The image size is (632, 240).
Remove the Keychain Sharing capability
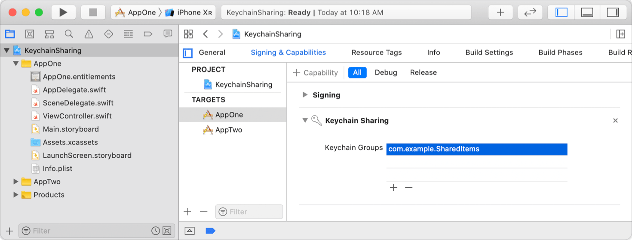point(615,120)
